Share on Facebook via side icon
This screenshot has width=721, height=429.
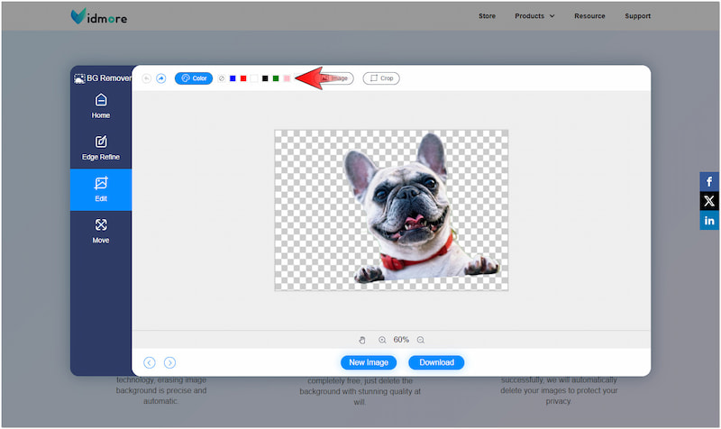pyautogui.click(x=709, y=182)
